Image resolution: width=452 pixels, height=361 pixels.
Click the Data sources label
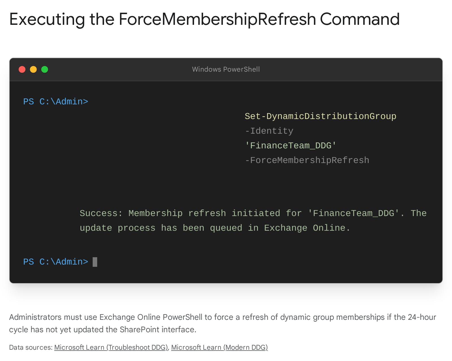tap(31, 347)
